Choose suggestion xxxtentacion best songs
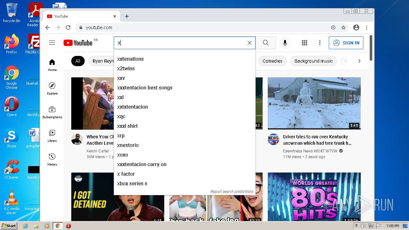The image size is (409, 230). [x=185, y=88]
